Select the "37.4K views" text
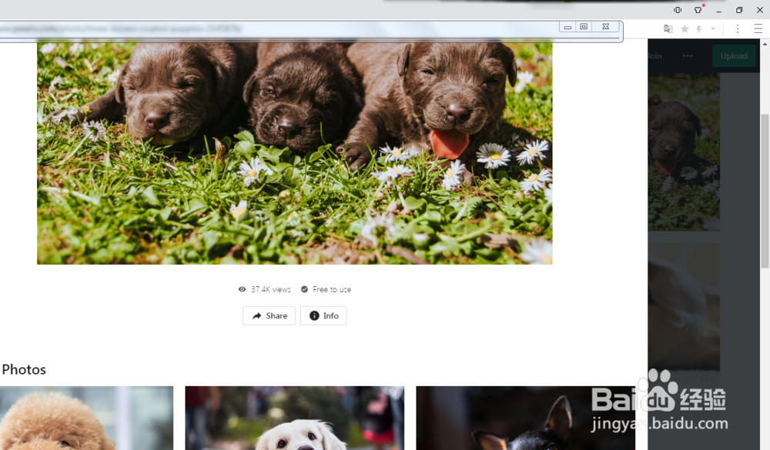Image resolution: width=770 pixels, height=450 pixels. pos(271,289)
